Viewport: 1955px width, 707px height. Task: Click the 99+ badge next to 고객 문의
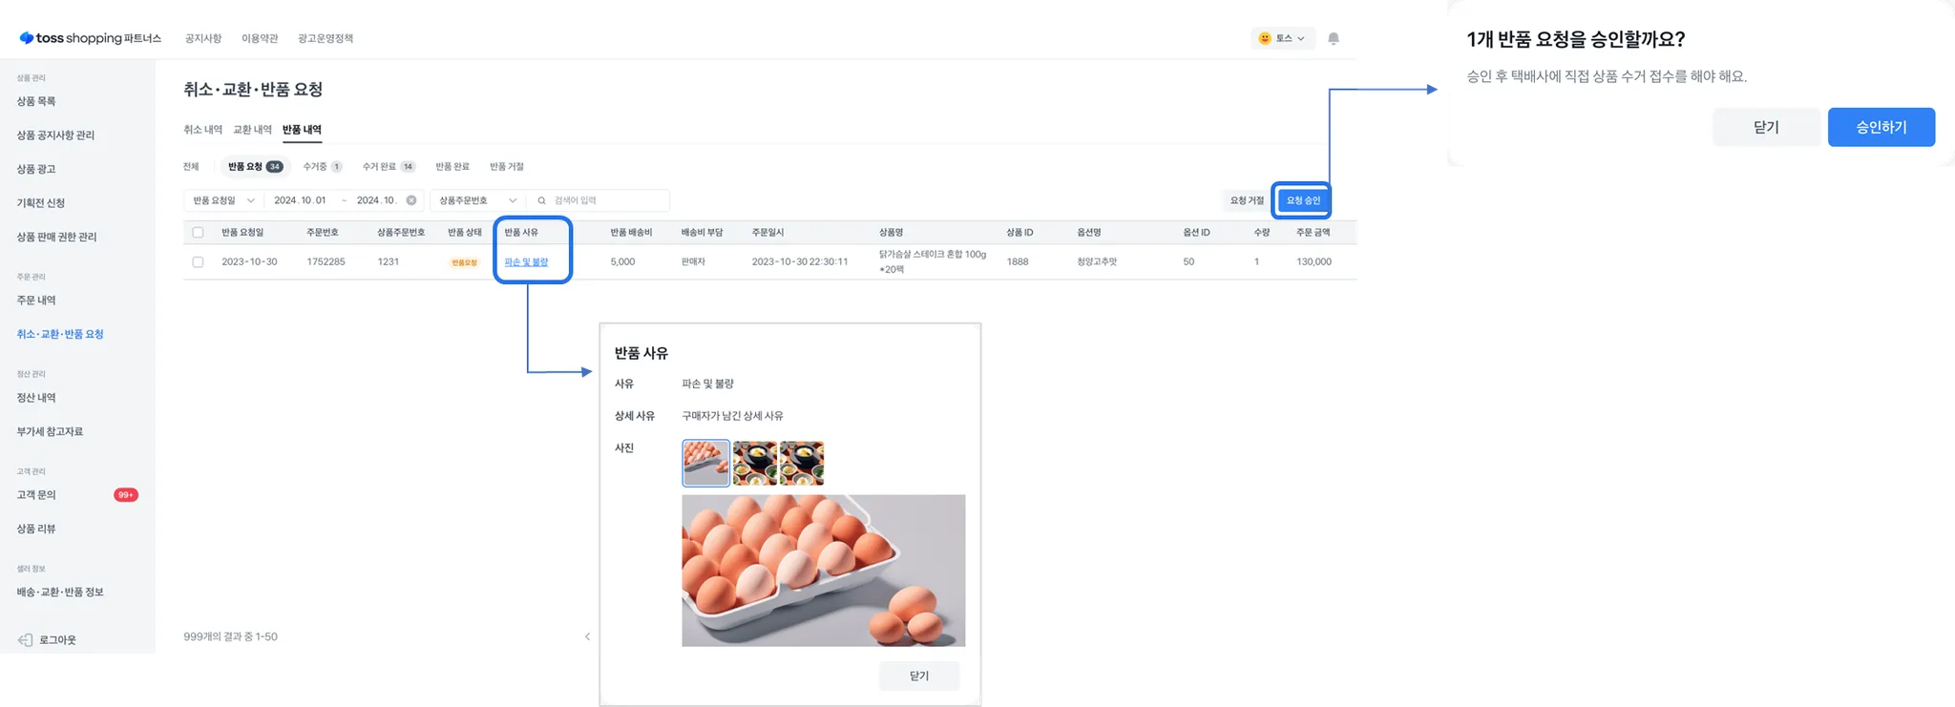tap(126, 495)
